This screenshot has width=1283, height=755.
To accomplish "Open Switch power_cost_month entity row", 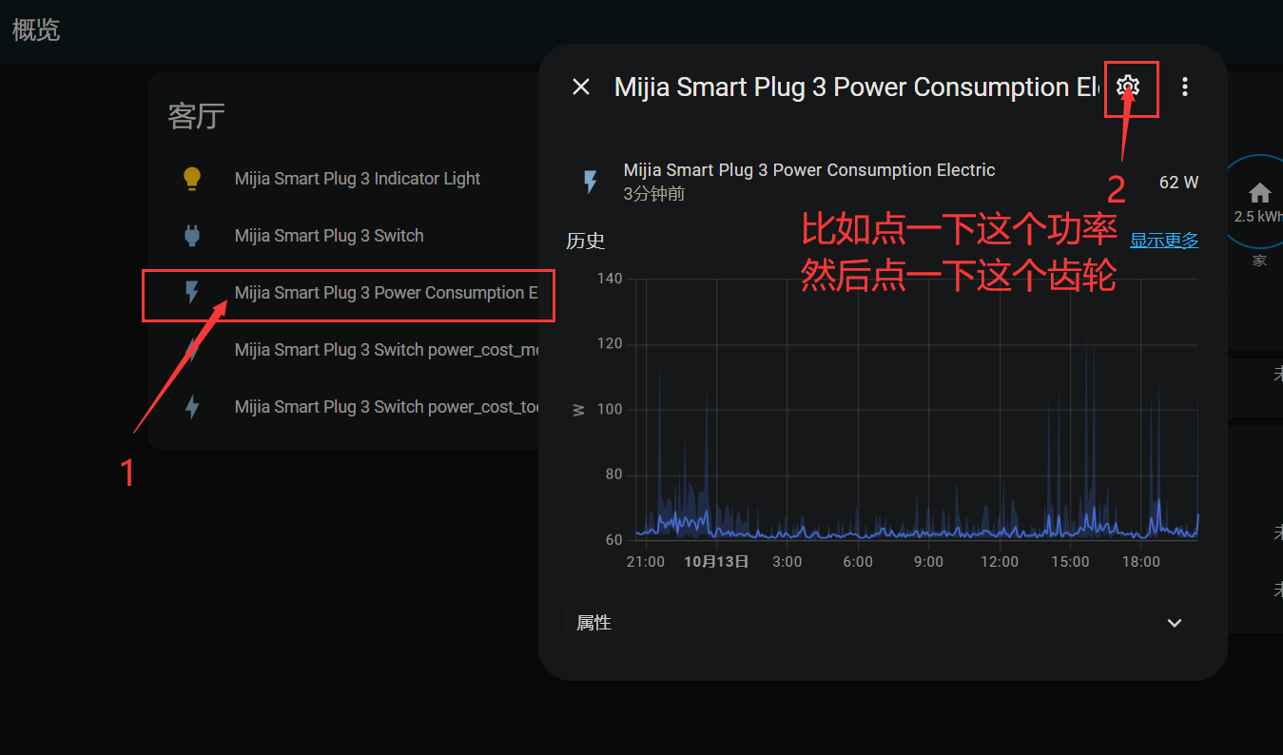I will [x=385, y=350].
